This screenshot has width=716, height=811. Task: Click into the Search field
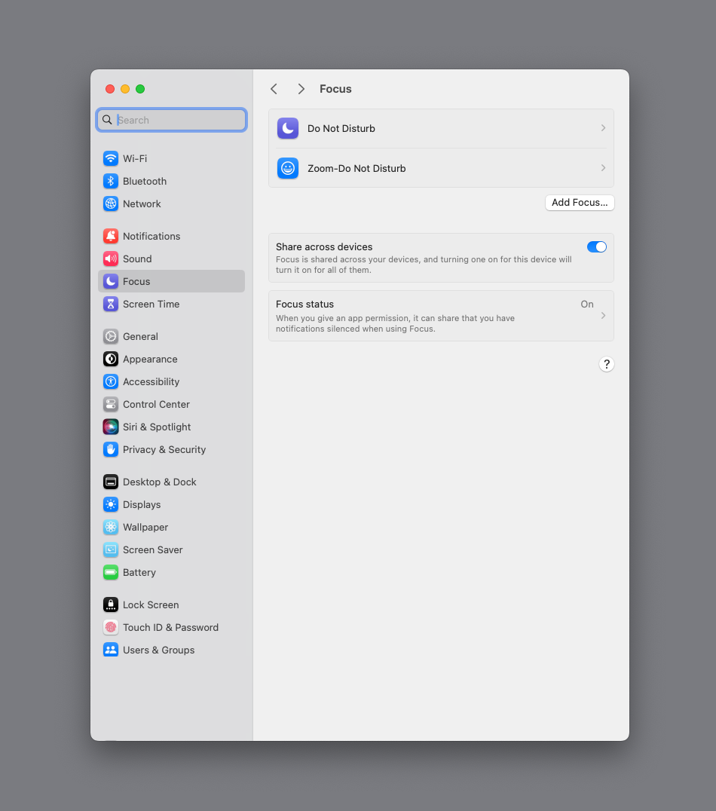tap(171, 120)
